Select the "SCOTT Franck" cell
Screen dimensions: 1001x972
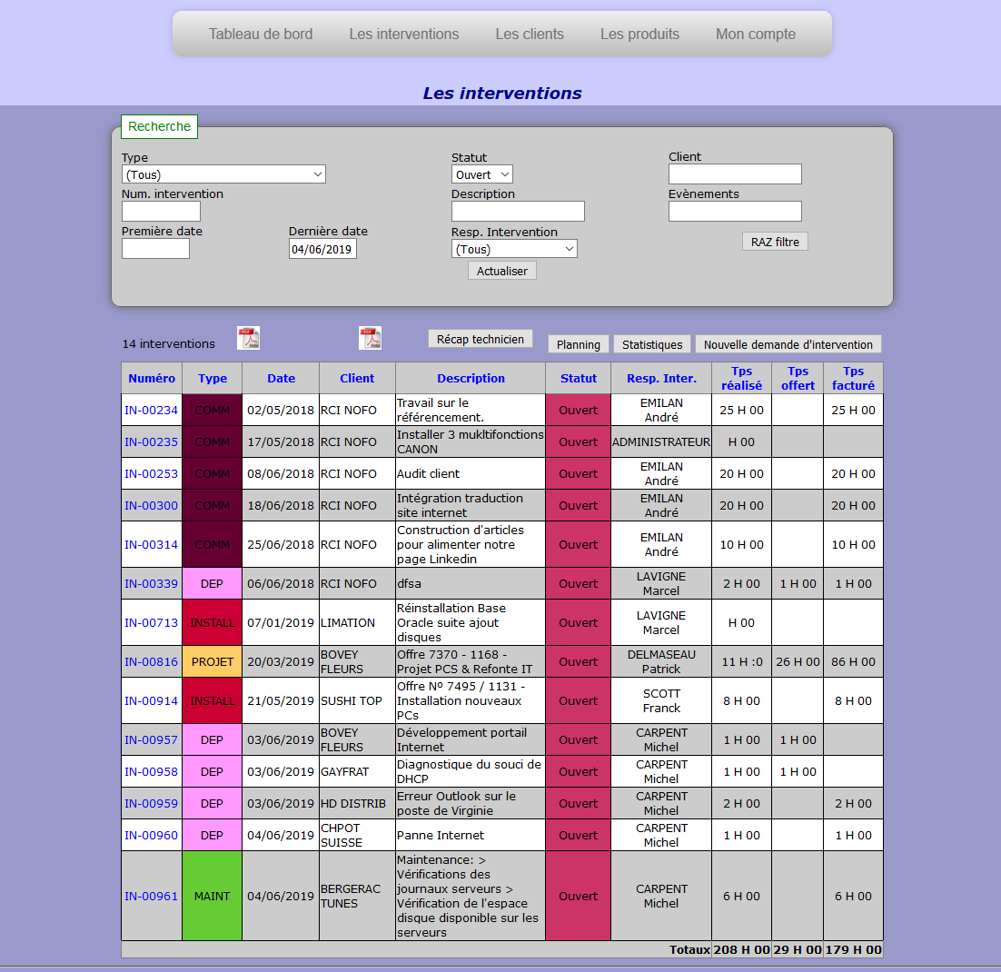tap(661, 700)
